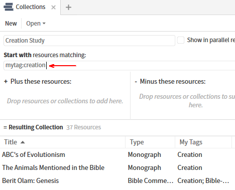Click the dropdown arrow next to Open
The width and height of the screenshot is (235, 190).
coord(44,24)
